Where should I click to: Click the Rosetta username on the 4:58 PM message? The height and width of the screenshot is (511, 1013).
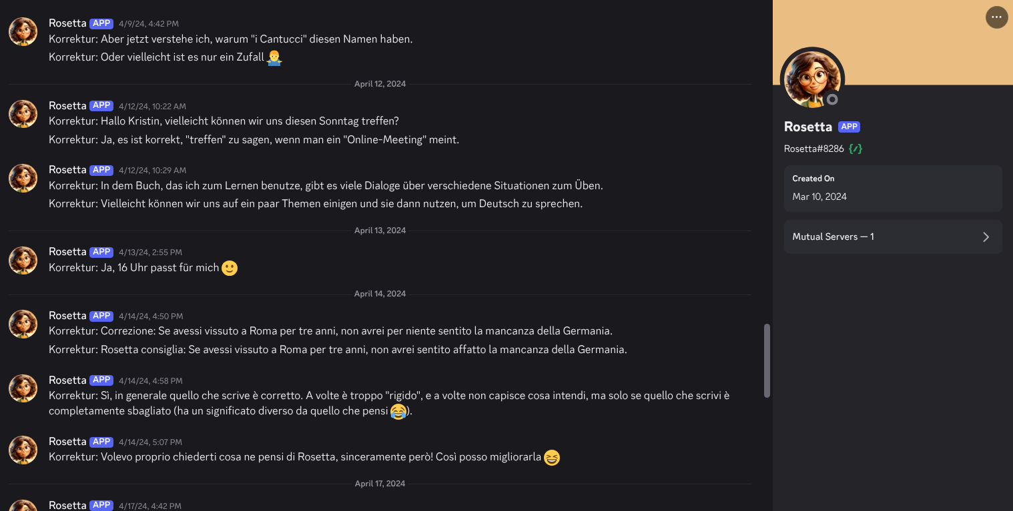(67, 380)
